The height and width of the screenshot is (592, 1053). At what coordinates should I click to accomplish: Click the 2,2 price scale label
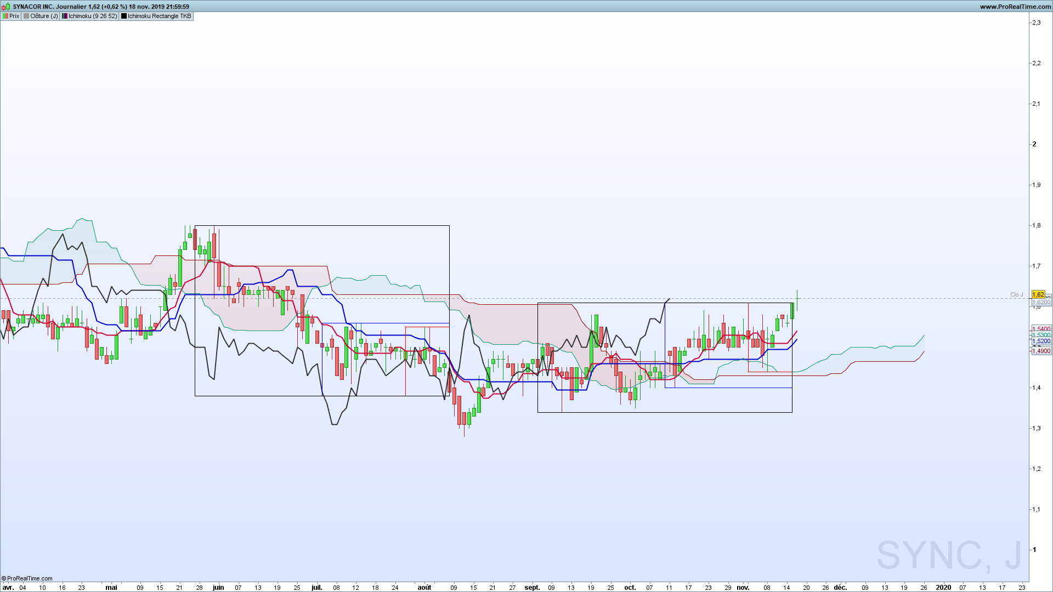pos(1036,63)
